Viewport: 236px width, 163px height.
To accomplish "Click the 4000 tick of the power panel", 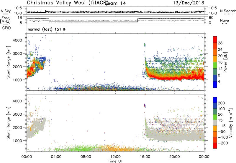I will [x=17, y=40].
